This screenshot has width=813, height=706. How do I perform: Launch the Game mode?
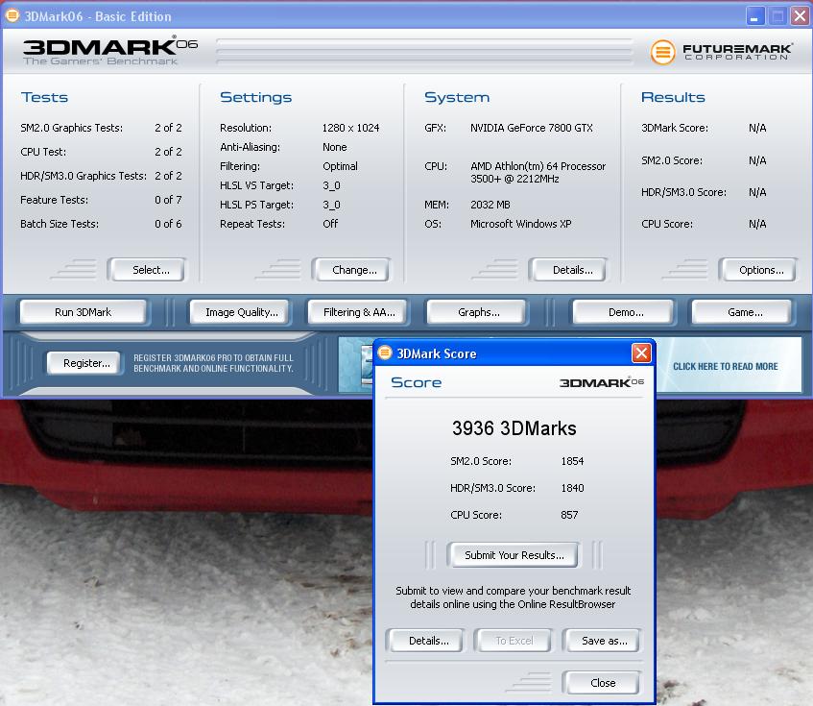743,312
